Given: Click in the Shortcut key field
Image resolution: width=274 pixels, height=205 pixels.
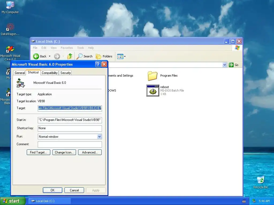Looking at the screenshot, I should point(70,128).
